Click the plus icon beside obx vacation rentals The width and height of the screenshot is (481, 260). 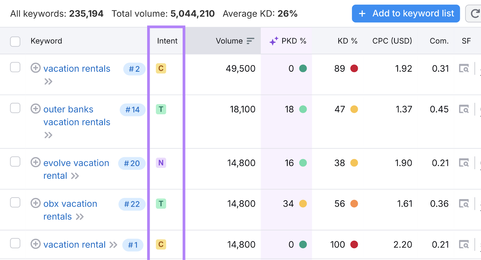coord(35,203)
